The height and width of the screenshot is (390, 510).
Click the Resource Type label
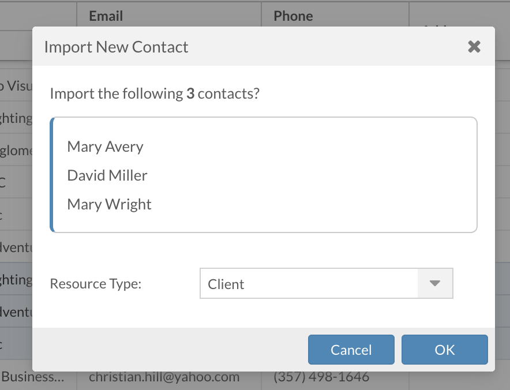95,284
